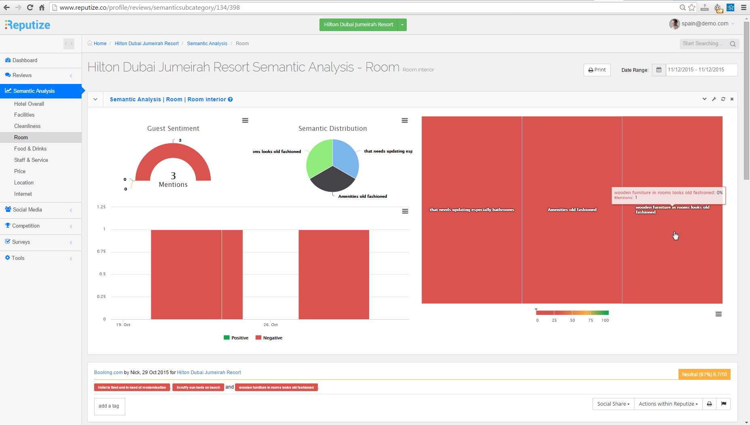This screenshot has height=425, width=750.
Task: Click the Print button
Action: (x=597, y=70)
